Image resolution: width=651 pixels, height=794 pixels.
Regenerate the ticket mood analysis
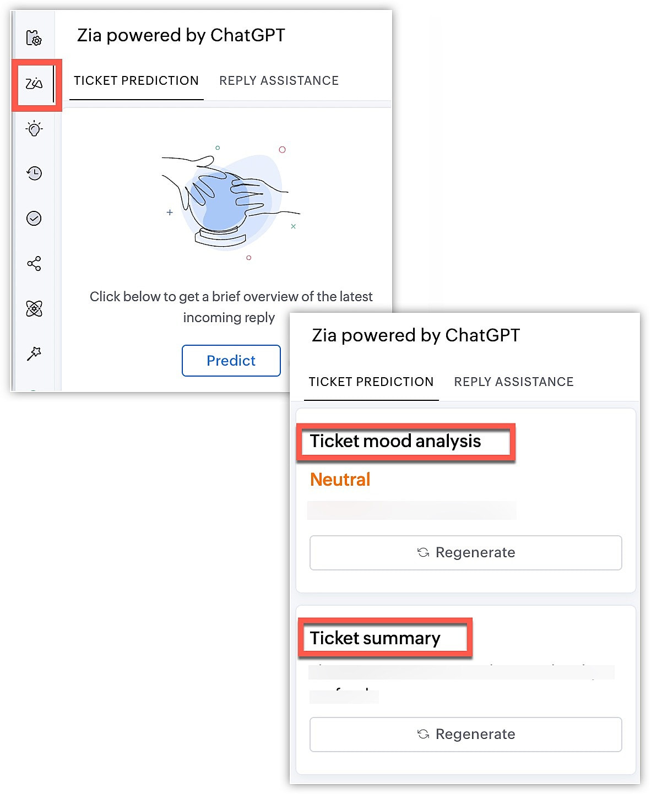(465, 552)
